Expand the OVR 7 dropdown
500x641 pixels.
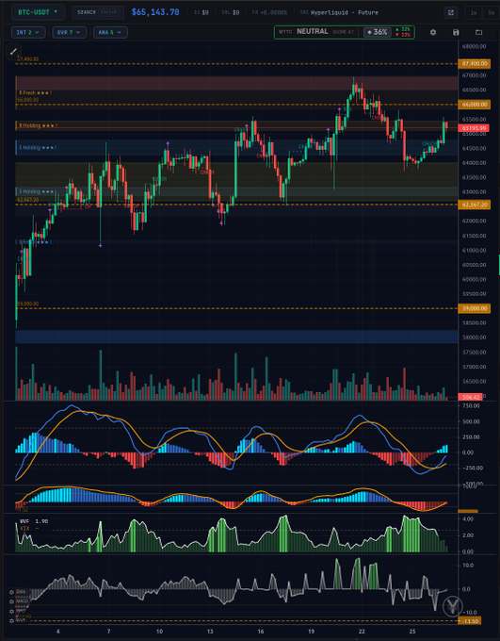click(x=69, y=32)
